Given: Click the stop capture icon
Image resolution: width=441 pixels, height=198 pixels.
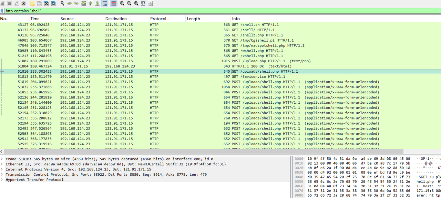Looking at the screenshot, I should (10, 3).
